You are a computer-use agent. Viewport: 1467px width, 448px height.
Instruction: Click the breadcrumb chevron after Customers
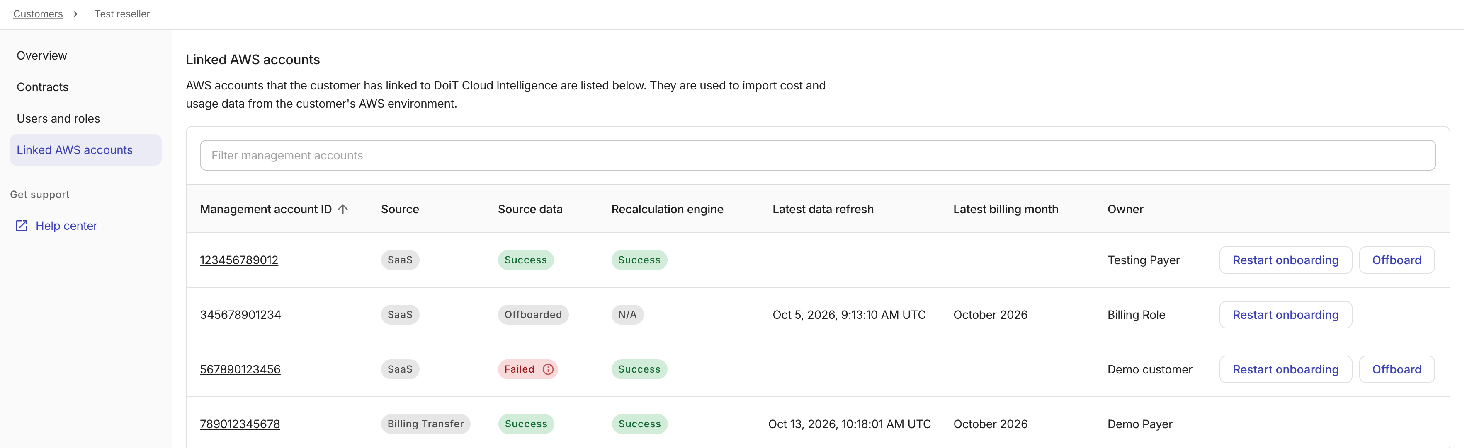[75, 14]
